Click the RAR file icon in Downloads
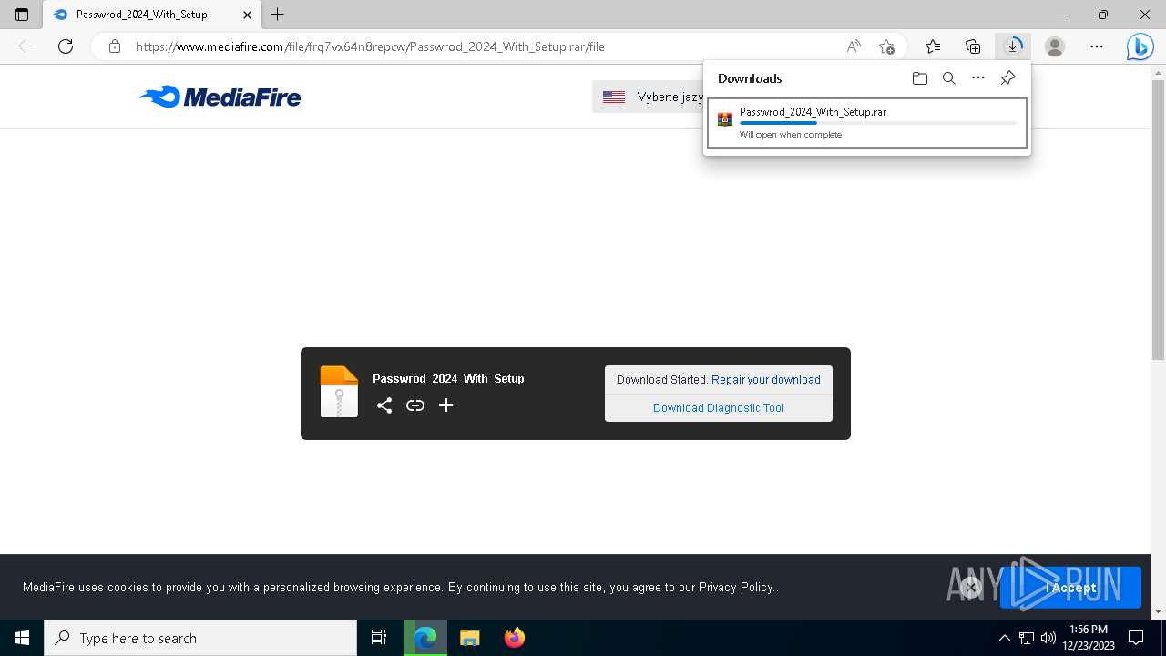 pyautogui.click(x=725, y=119)
